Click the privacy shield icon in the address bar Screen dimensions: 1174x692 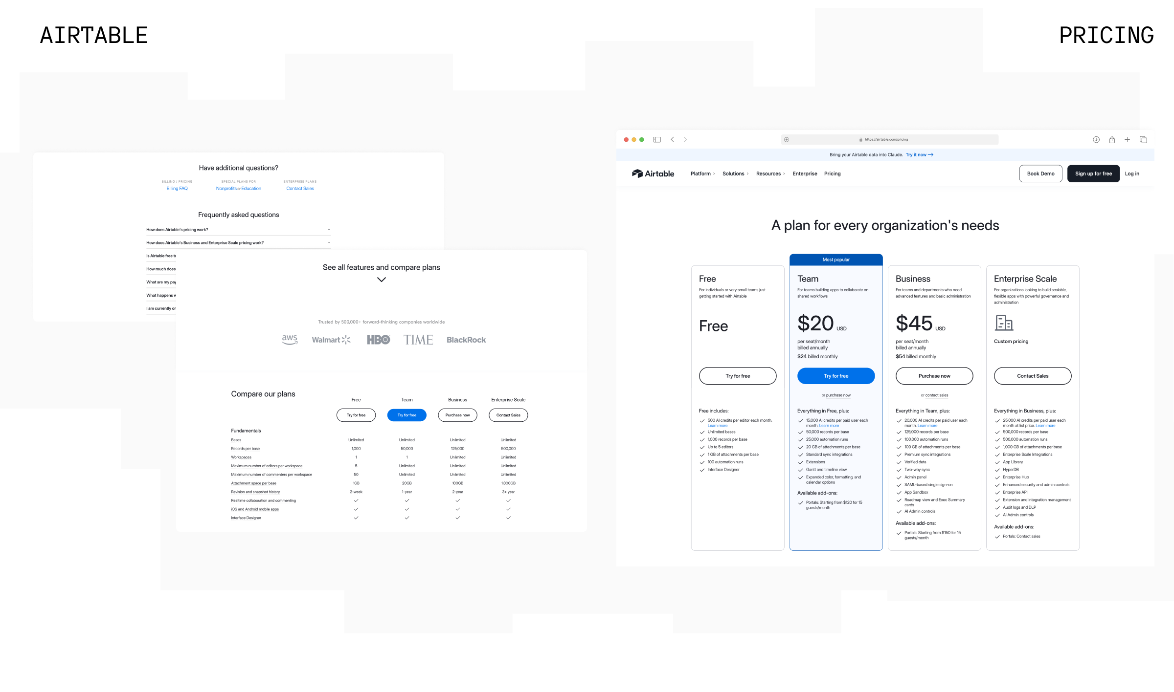click(787, 140)
